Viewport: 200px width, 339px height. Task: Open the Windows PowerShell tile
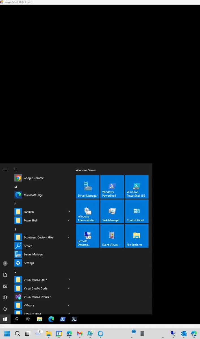coord(112,187)
